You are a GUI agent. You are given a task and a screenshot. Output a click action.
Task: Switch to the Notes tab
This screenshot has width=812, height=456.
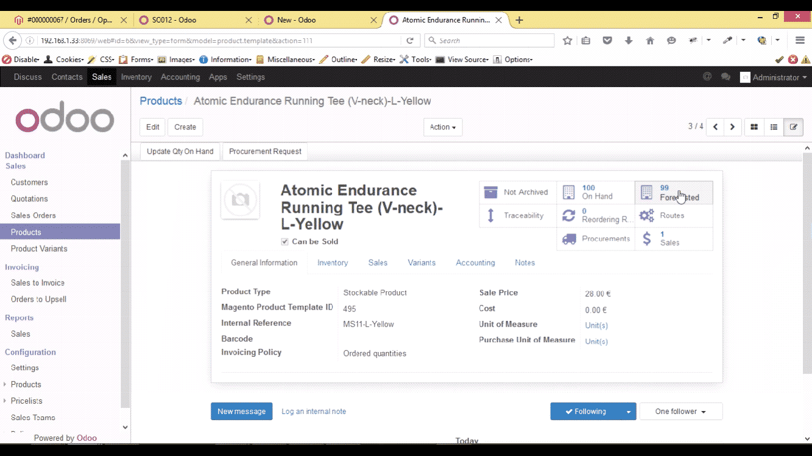pyautogui.click(x=524, y=263)
